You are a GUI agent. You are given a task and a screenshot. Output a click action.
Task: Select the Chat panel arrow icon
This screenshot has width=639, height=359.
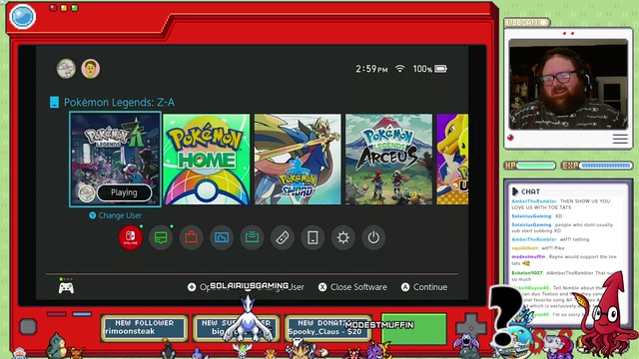pos(515,191)
